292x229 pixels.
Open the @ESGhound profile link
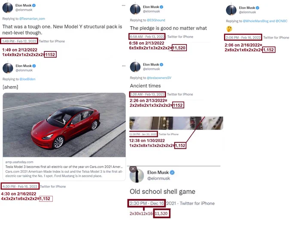pos(156,20)
